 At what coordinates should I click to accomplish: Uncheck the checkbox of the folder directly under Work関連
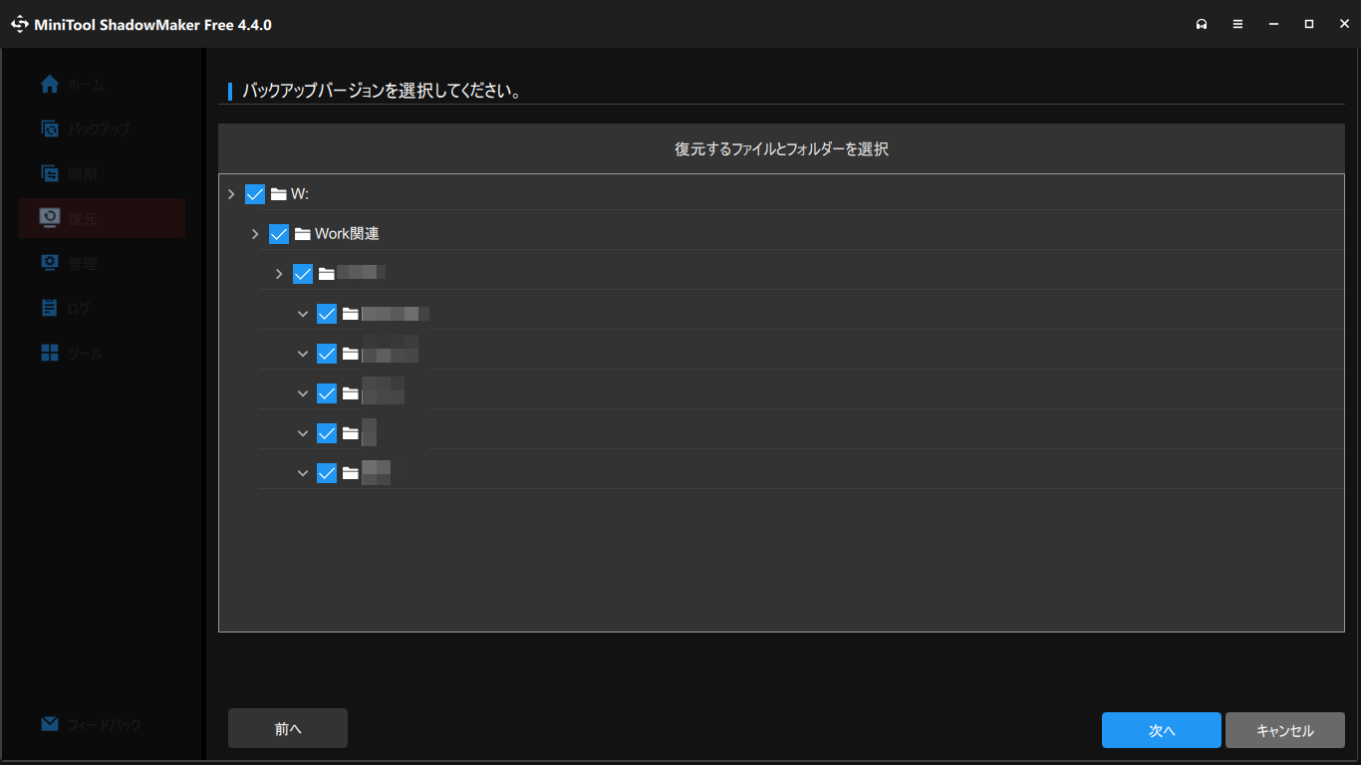[303, 274]
